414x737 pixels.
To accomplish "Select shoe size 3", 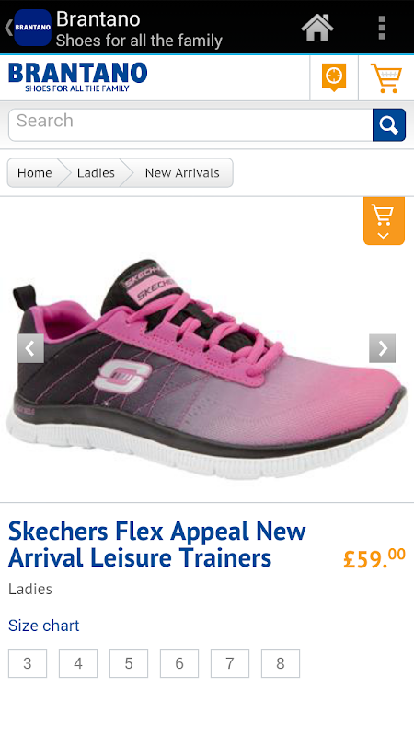I will click(28, 663).
